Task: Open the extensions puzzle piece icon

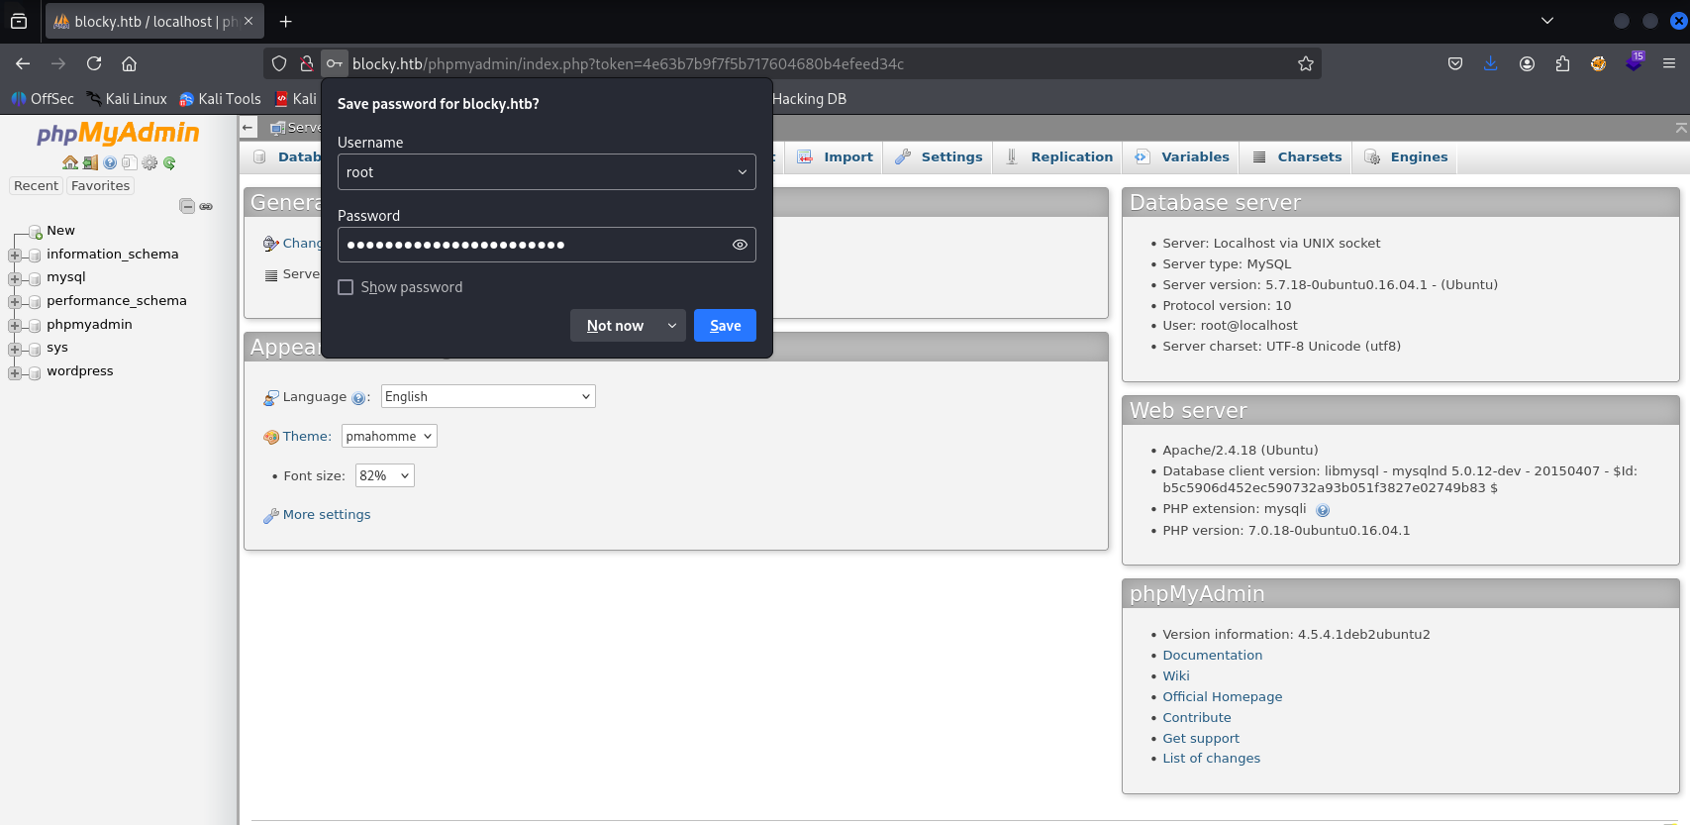Action: point(1562,63)
